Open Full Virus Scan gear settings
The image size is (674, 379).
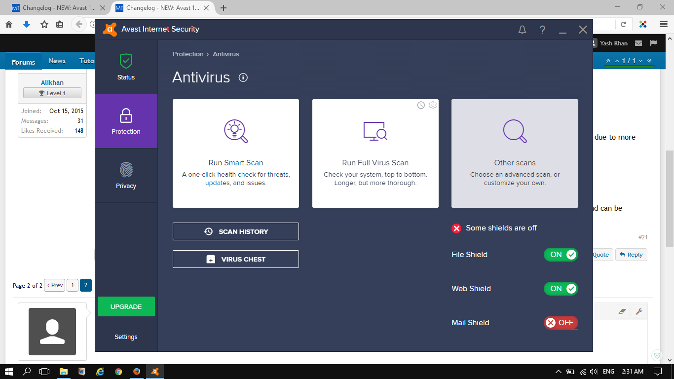click(433, 105)
